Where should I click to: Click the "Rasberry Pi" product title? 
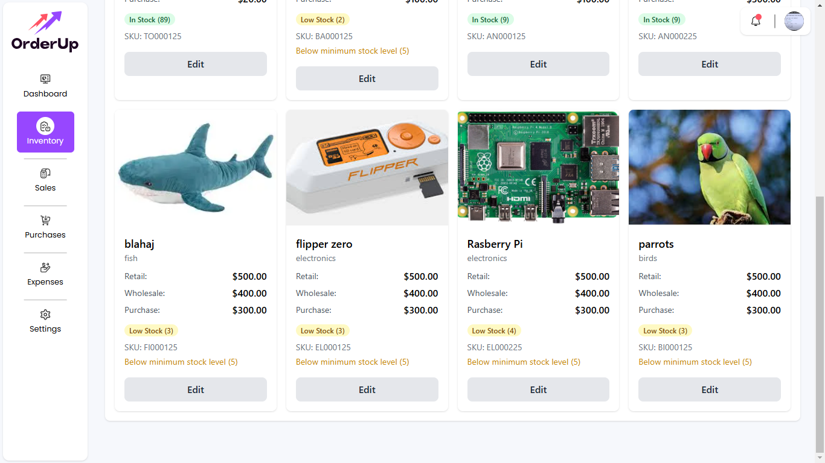click(x=495, y=244)
